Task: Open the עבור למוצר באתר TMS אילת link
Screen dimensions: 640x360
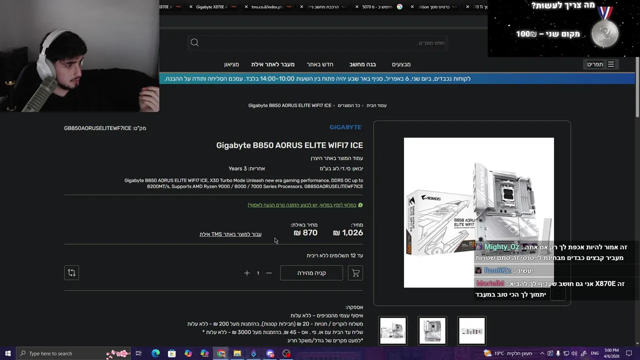Action: pos(230,234)
